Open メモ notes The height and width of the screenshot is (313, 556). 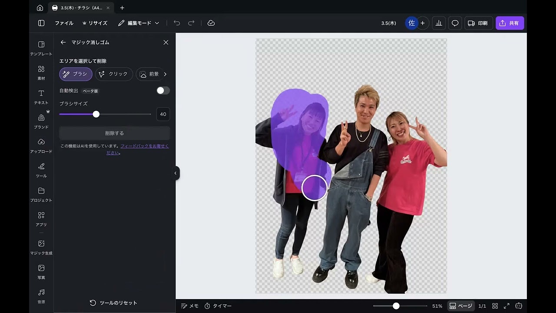190,306
